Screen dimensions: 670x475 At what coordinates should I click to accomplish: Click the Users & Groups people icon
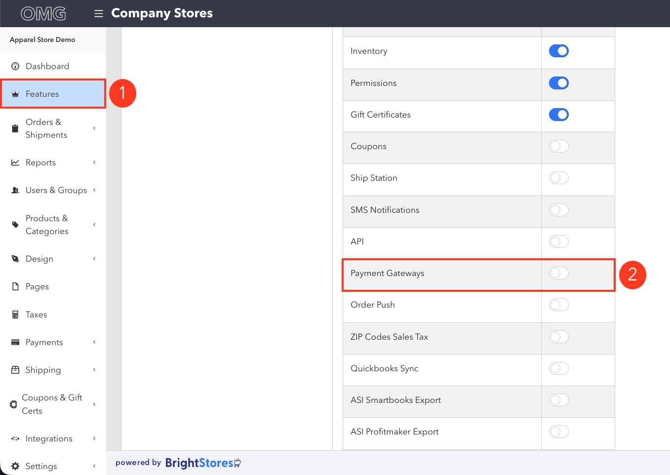pos(15,190)
